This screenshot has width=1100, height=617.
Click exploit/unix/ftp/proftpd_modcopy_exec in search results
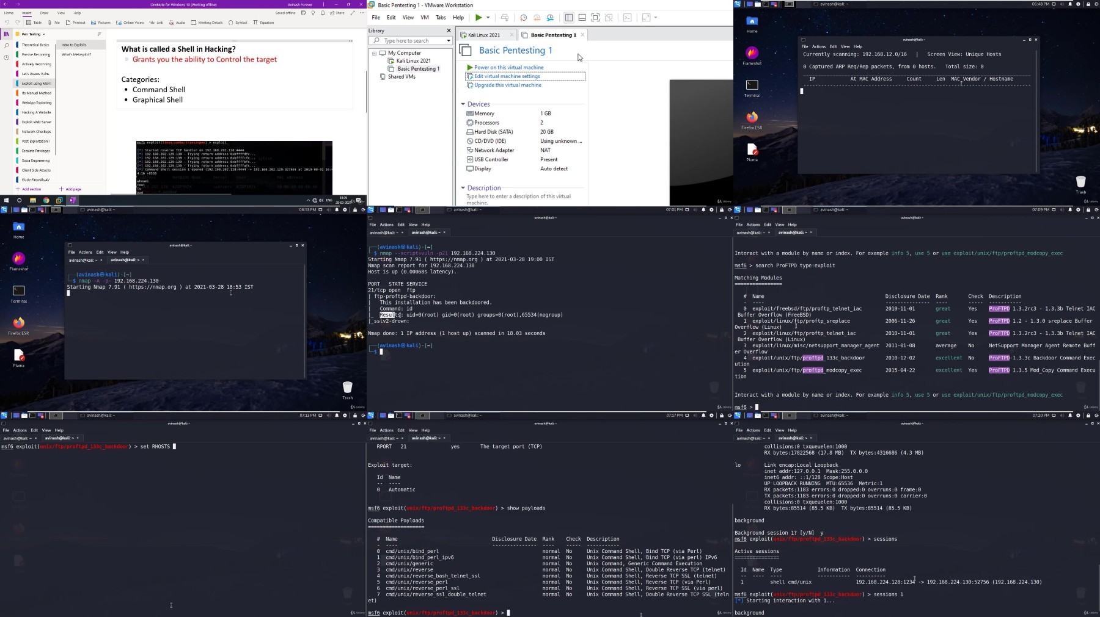click(807, 370)
